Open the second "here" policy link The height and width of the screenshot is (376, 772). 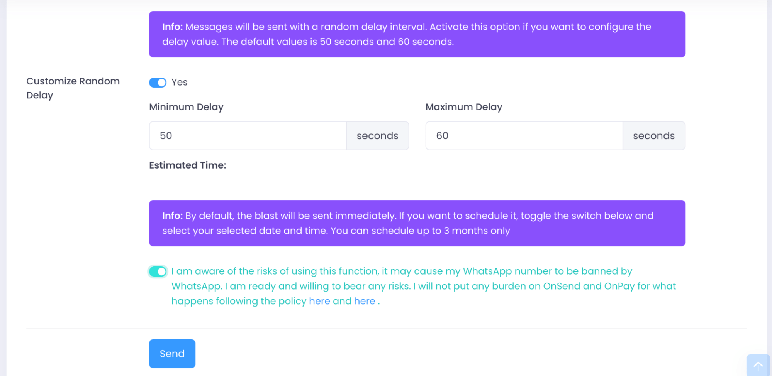coord(365,301)
